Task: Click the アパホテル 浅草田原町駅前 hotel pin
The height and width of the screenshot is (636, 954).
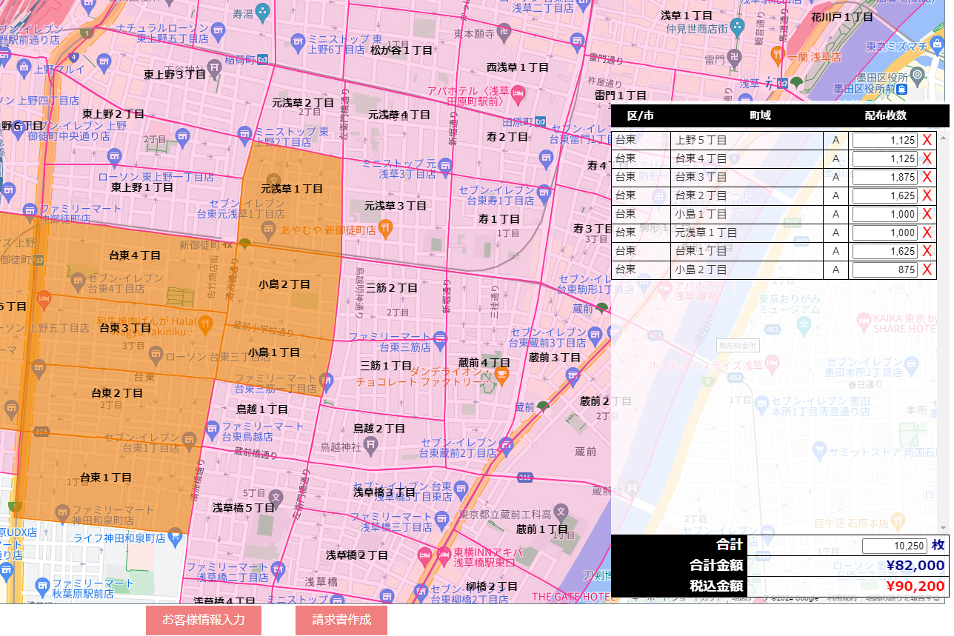Action: [518, 94]
